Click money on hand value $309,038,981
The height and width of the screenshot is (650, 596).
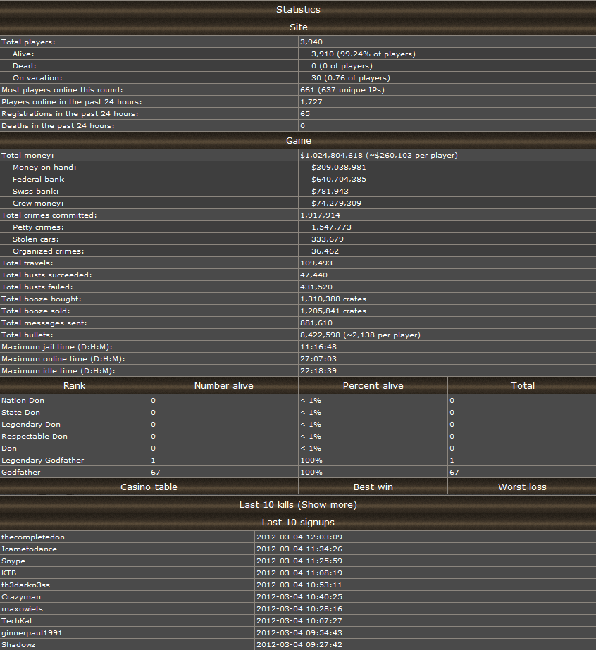click(338, 168)
